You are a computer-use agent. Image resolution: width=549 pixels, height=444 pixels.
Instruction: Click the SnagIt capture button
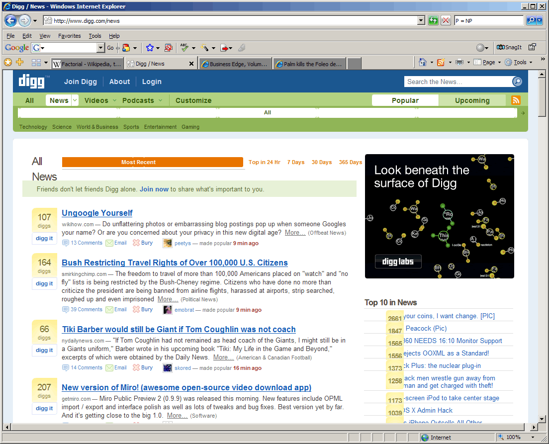(509, 47)
